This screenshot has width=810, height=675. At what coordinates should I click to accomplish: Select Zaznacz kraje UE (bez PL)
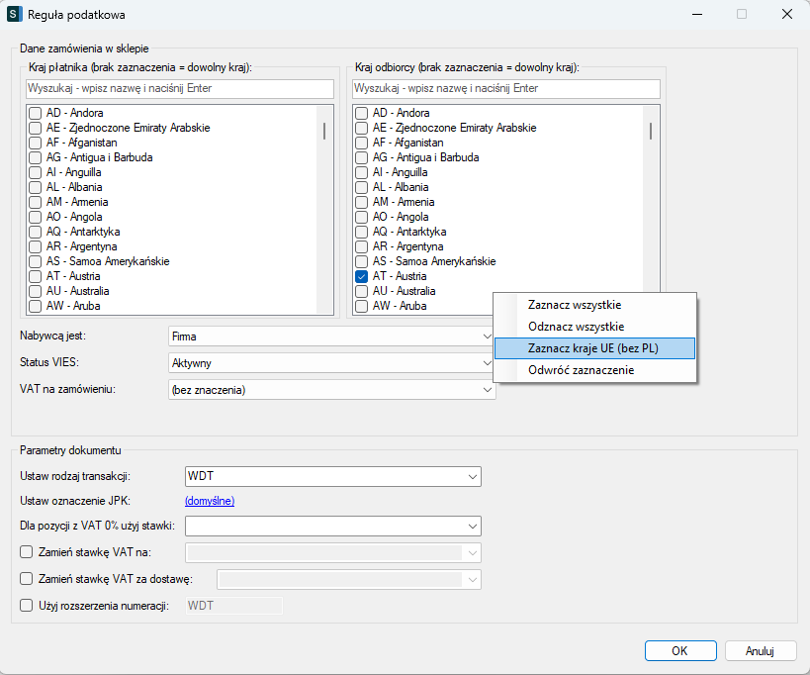(x=592, y=348)
